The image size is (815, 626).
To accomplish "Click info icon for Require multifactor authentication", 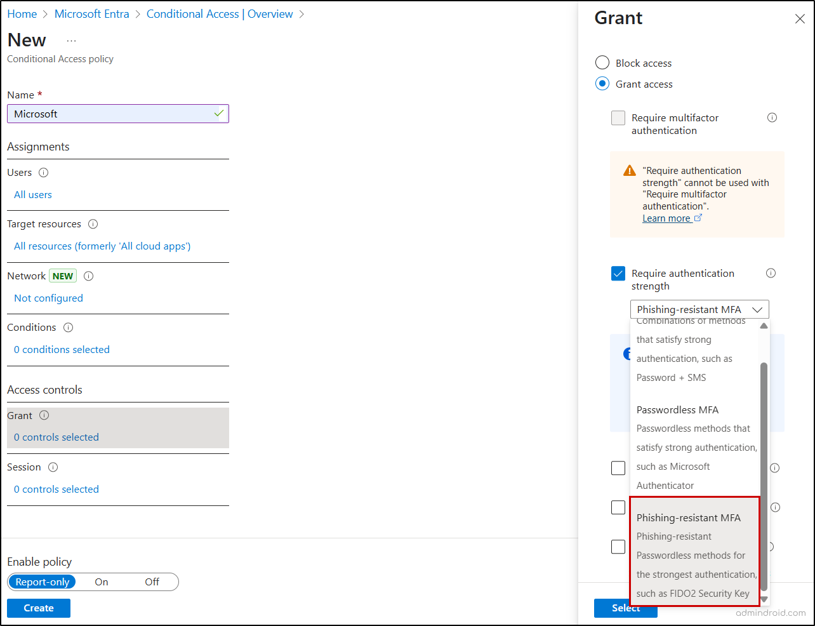I will click(x=772, y=117).
